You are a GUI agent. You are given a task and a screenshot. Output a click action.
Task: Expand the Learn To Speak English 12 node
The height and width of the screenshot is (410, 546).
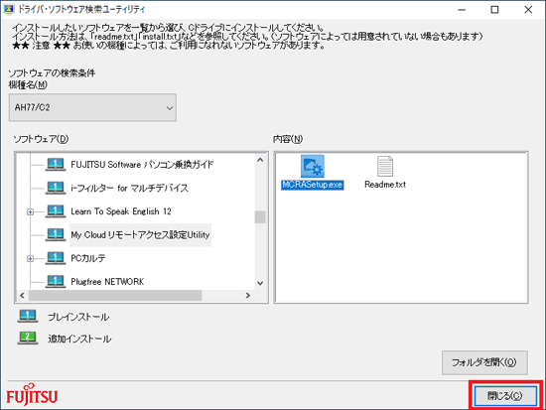31,211
